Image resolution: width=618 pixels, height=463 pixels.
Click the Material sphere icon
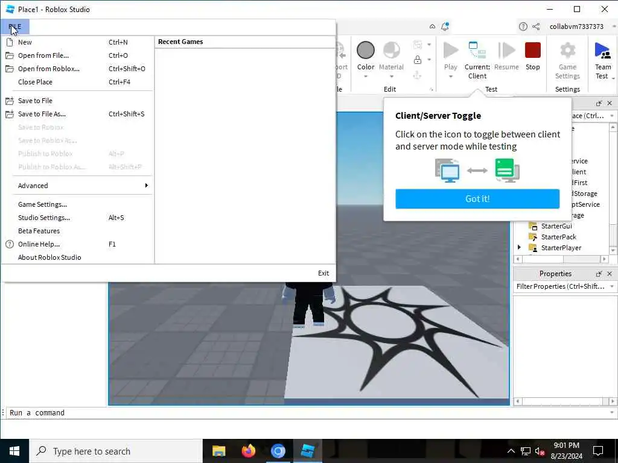coord(391,51)
